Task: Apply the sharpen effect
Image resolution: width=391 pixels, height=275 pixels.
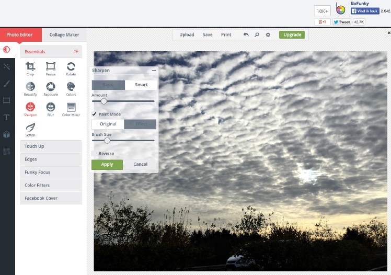Action: pyautogui.click(x=107, y=165)
